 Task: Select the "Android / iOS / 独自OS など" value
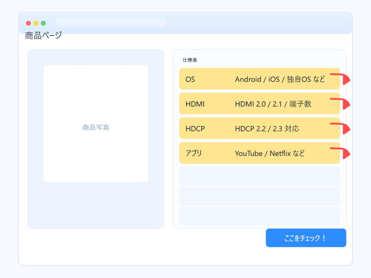click(280, 79)
